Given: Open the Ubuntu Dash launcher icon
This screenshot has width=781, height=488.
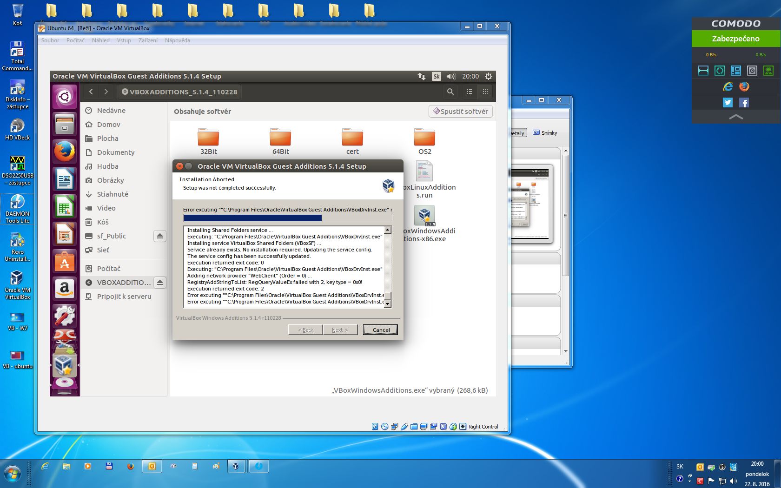Looking at the screenshot, I should [65, 97].
